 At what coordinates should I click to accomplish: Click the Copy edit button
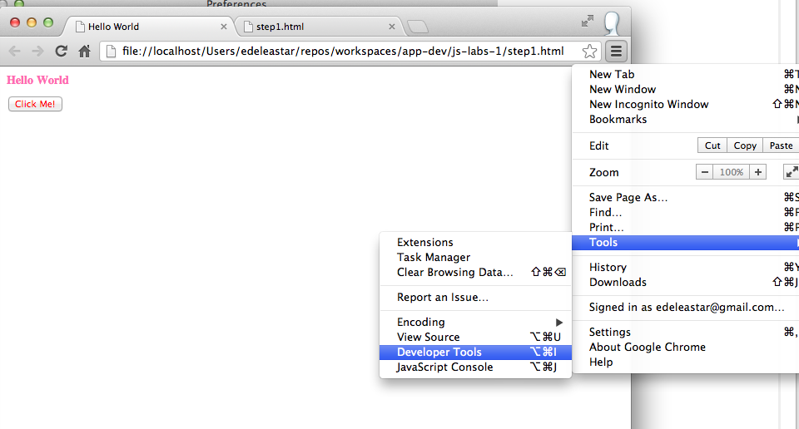coord(745,145)
